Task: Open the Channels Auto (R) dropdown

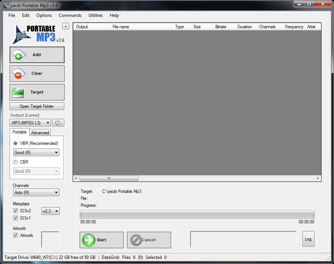Action: coord(36,192)
